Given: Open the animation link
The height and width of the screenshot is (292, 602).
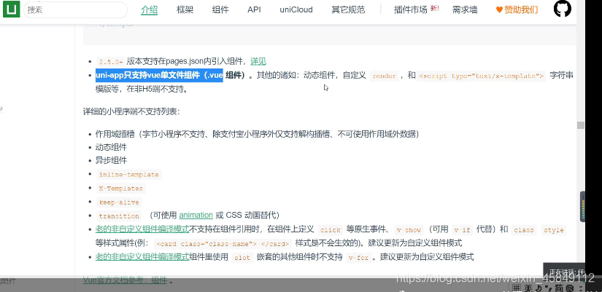Looking at the screenshot, I should click(196, 215).
